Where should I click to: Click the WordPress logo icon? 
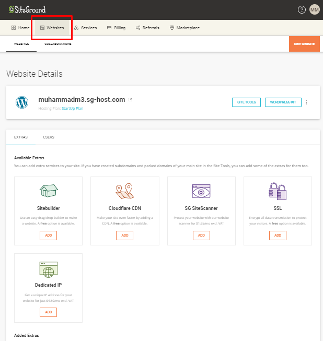(x=22, y=102)
